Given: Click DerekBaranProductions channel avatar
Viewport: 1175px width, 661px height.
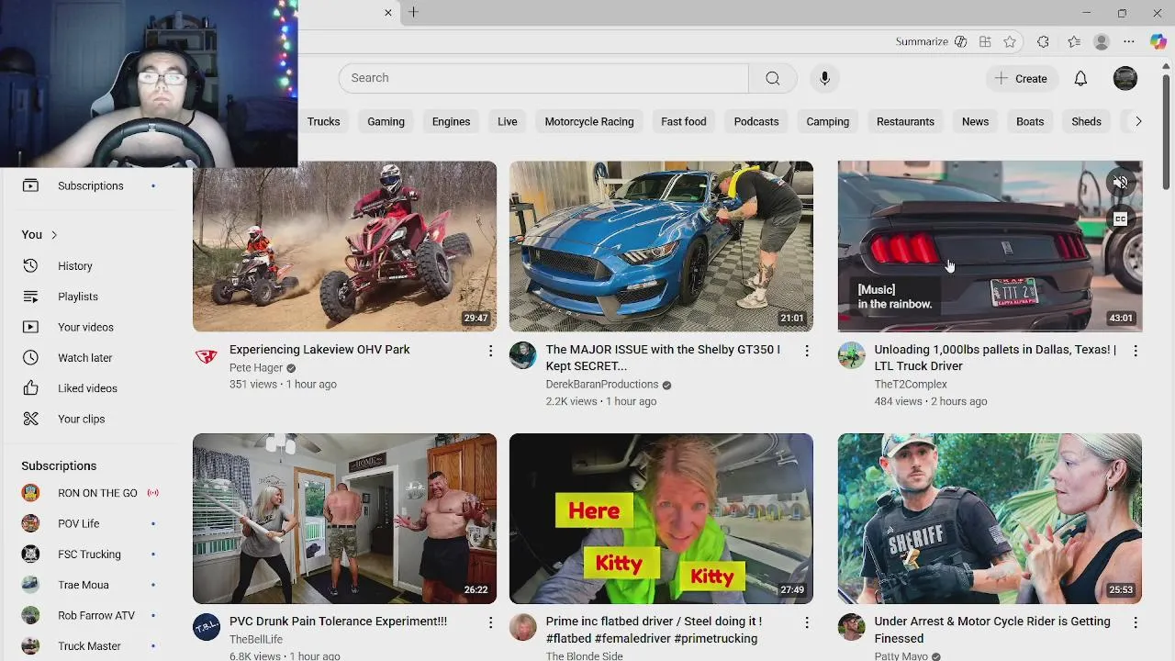Looking at the screenshot, I should (523, 355).
